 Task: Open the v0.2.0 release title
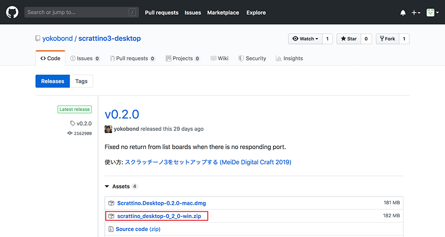(122, 114)
